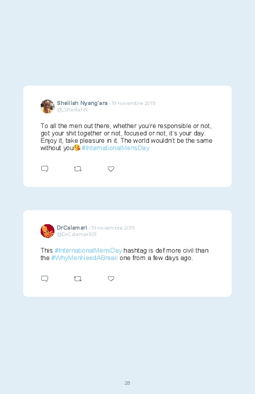Image resolution: width=255 pixels, height=394 pixels.
Task: Click the kissing face emoji
Action: [x=77, y=148]
